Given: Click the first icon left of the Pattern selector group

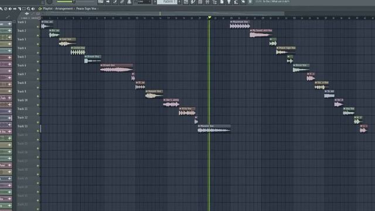Looking at the screenshot, I should point(101,2).
